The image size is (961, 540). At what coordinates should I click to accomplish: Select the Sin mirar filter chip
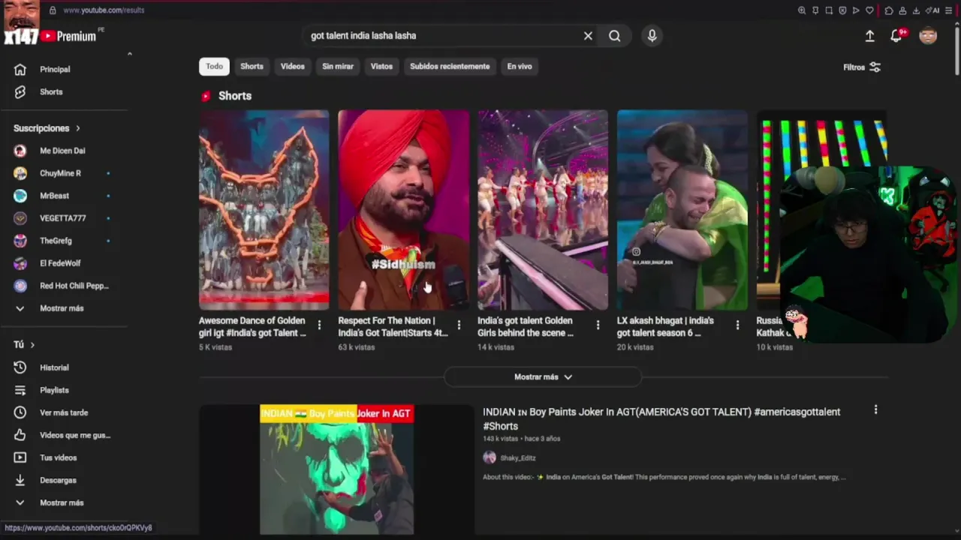(338, 66)
